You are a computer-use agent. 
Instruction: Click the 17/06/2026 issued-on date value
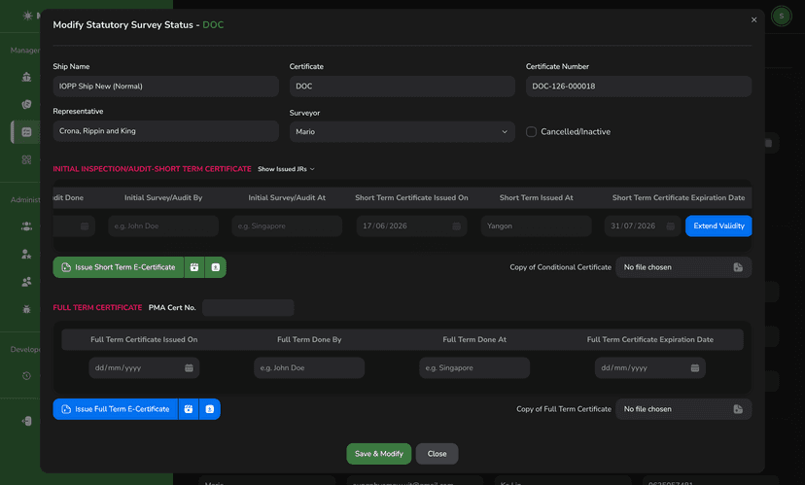click(x=385, y=225)
